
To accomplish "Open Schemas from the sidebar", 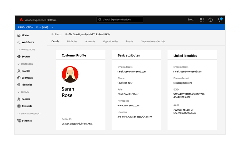I will [27, 121].
